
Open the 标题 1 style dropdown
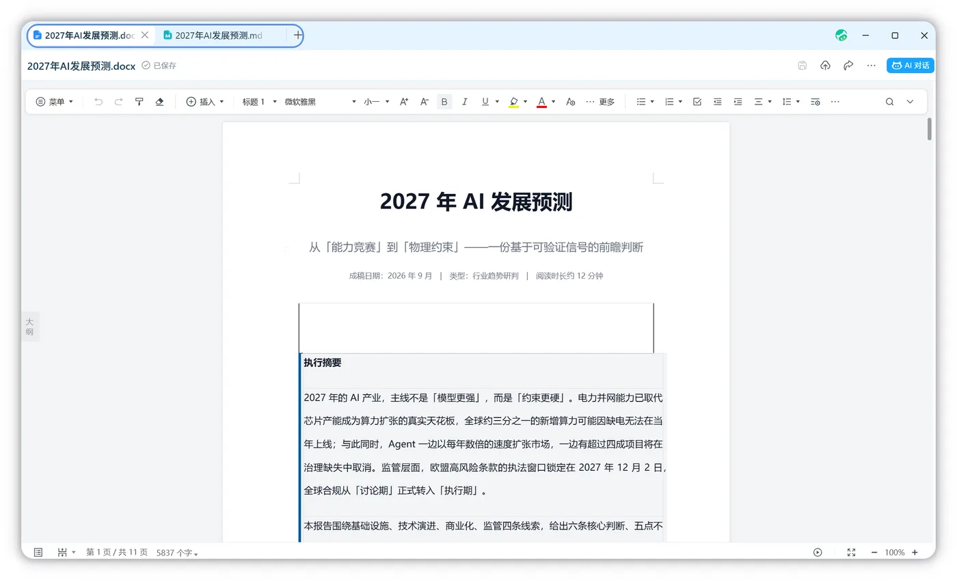[x=260, y=102]
